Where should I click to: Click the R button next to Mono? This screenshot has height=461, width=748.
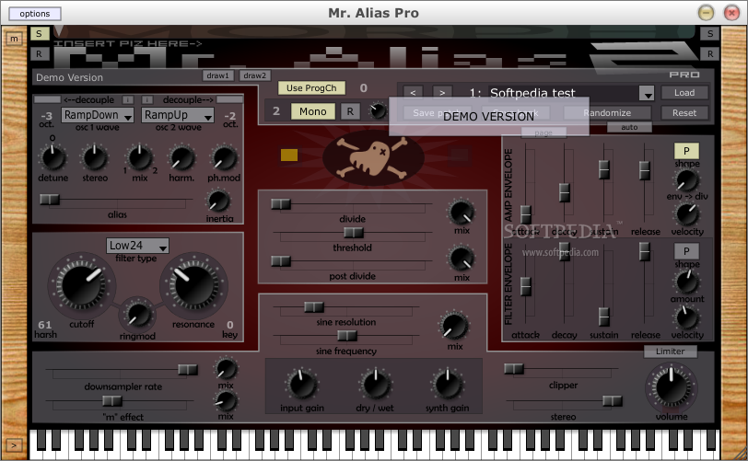coord(350,111)
